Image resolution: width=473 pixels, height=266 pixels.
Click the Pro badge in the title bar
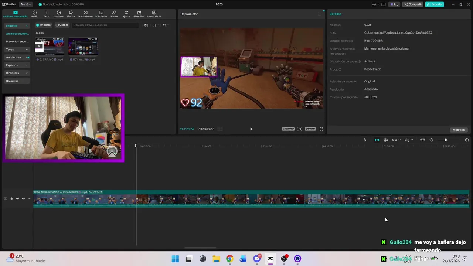pyautogui.click(x=394, y=4)
